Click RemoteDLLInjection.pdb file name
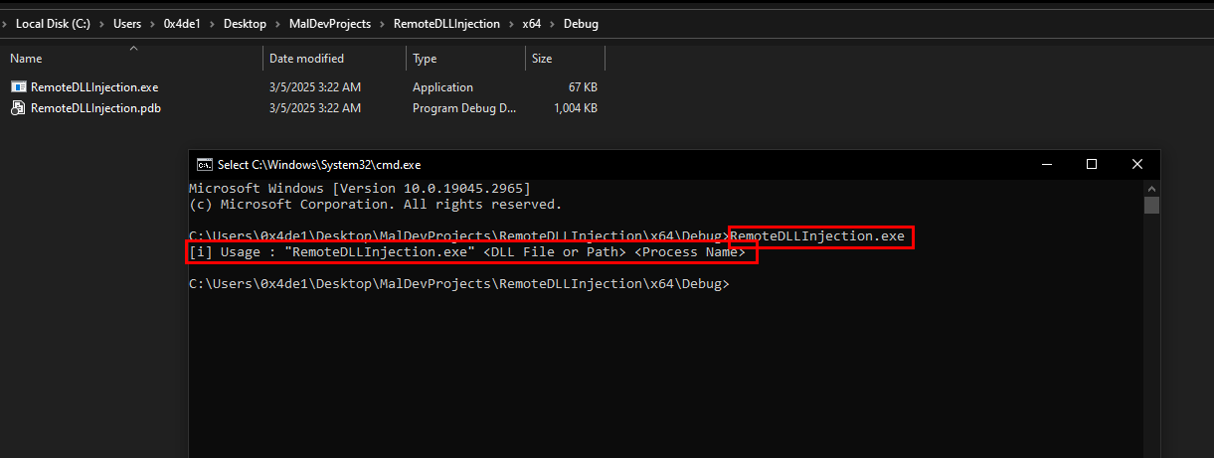Screen dimensions: 1214x458 95,108
